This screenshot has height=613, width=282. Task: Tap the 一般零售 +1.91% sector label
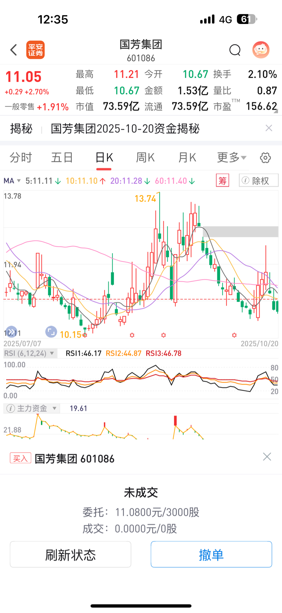pos(37,107)
